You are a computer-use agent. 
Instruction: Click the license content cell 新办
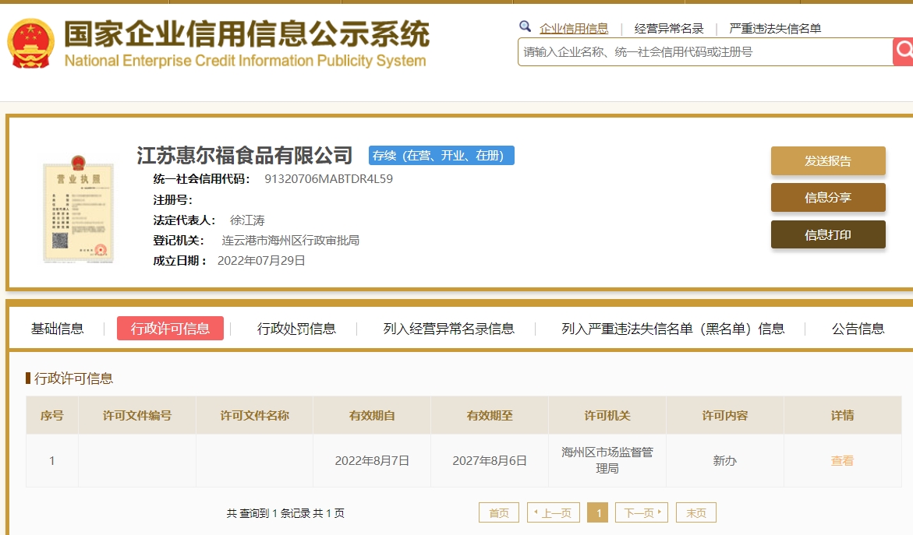tap(725, 460)
